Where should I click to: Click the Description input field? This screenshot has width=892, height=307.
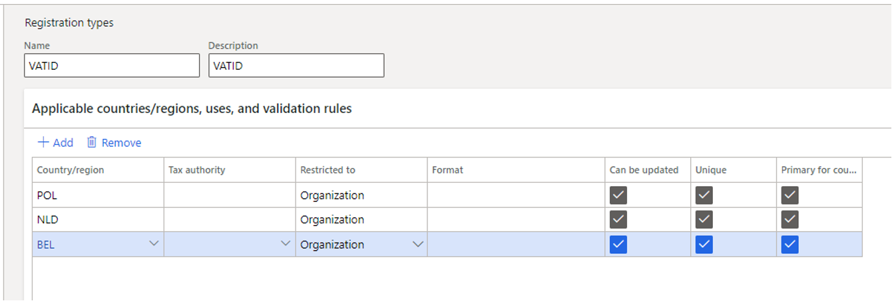[x=296, y=66]
